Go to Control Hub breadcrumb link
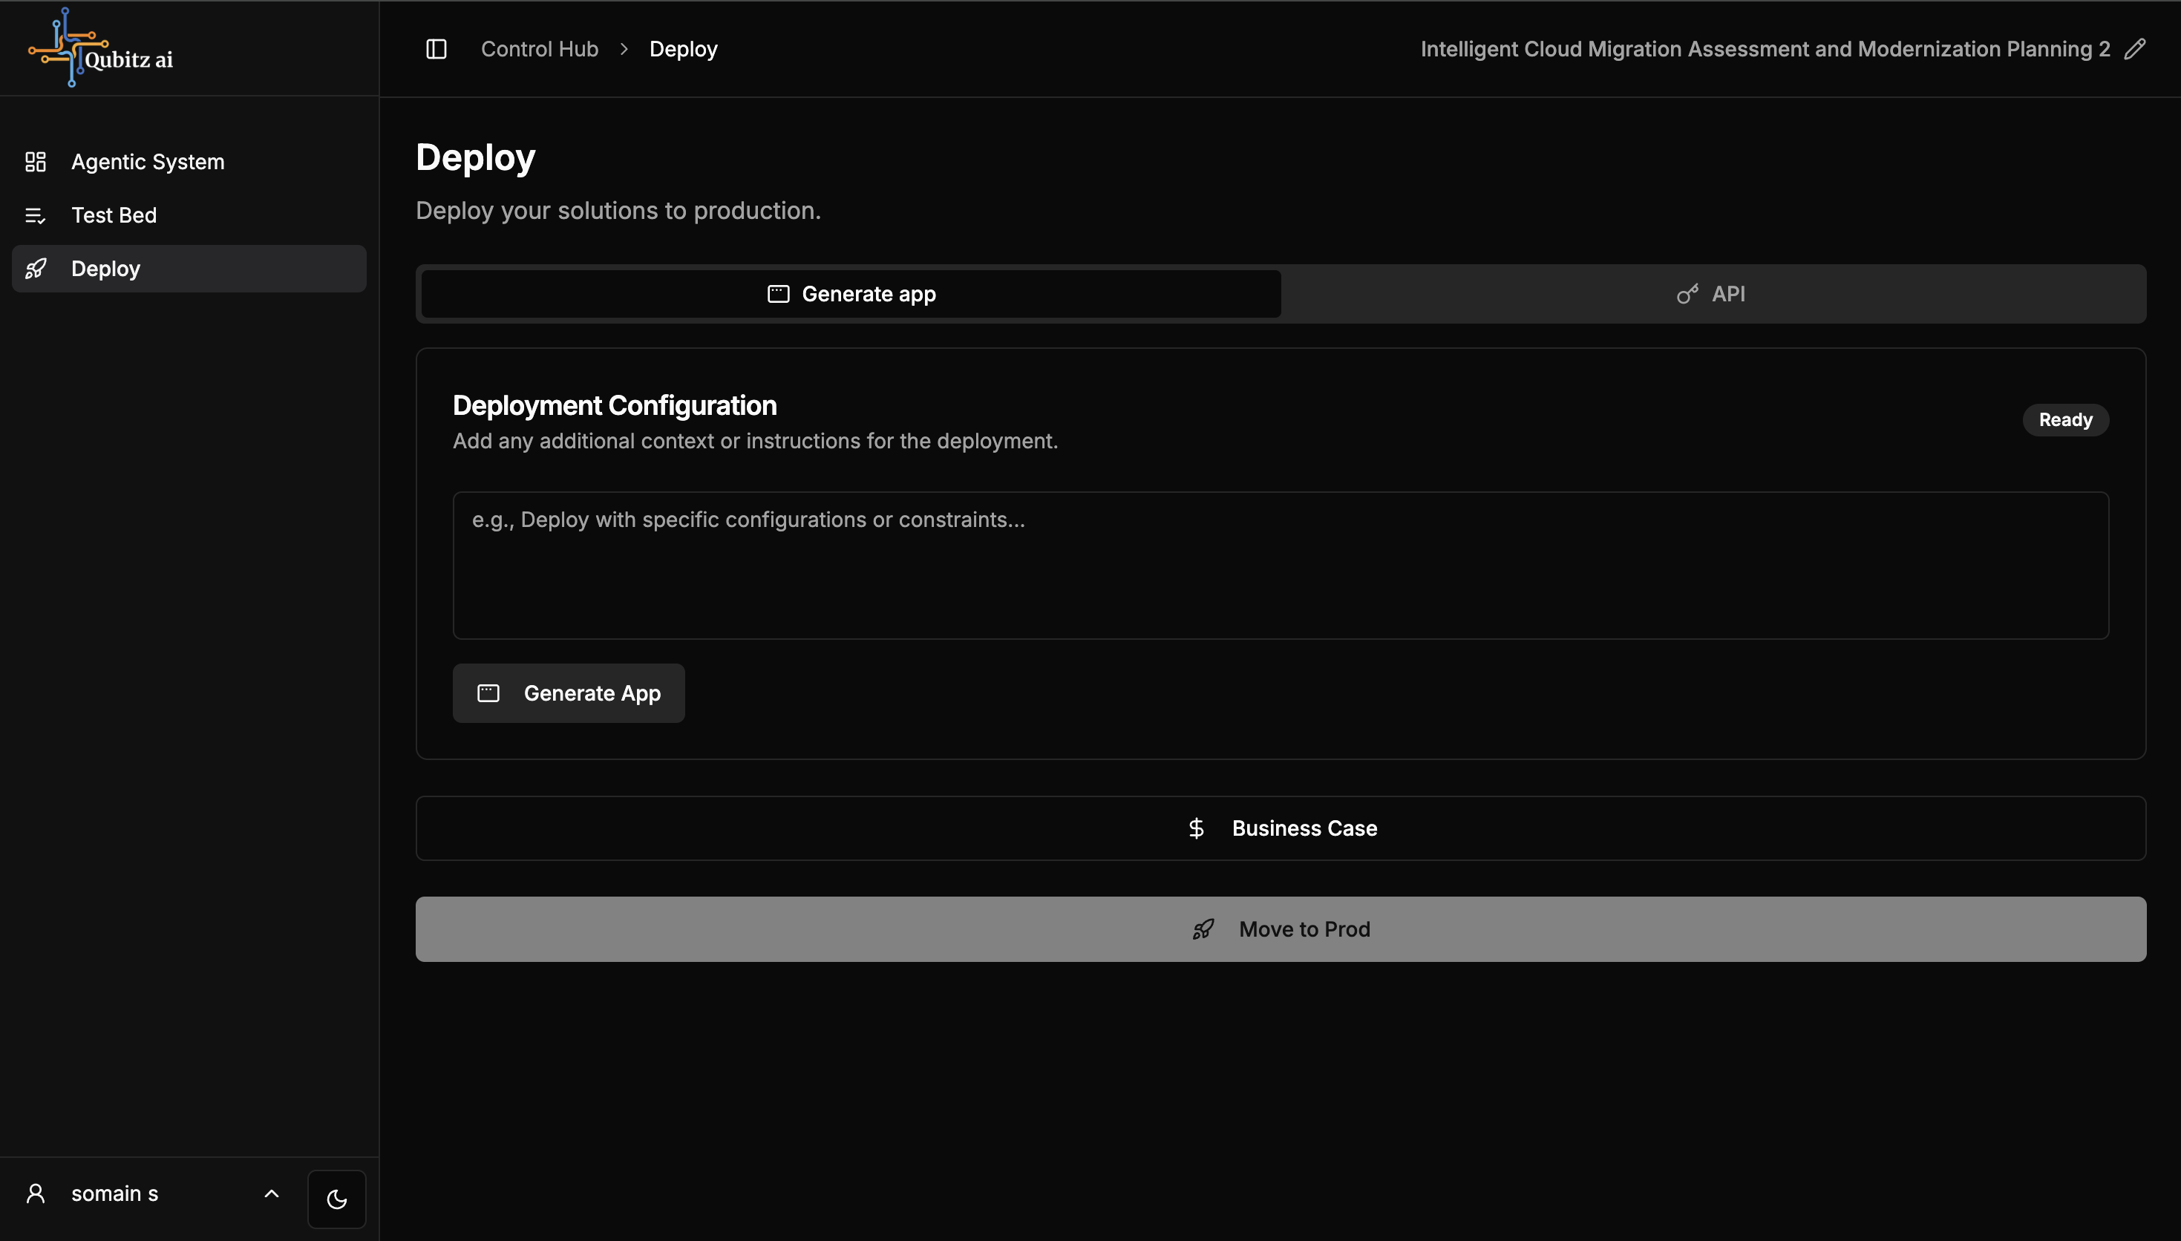This screenshot has width=2181, height=1241. point(540,50)
